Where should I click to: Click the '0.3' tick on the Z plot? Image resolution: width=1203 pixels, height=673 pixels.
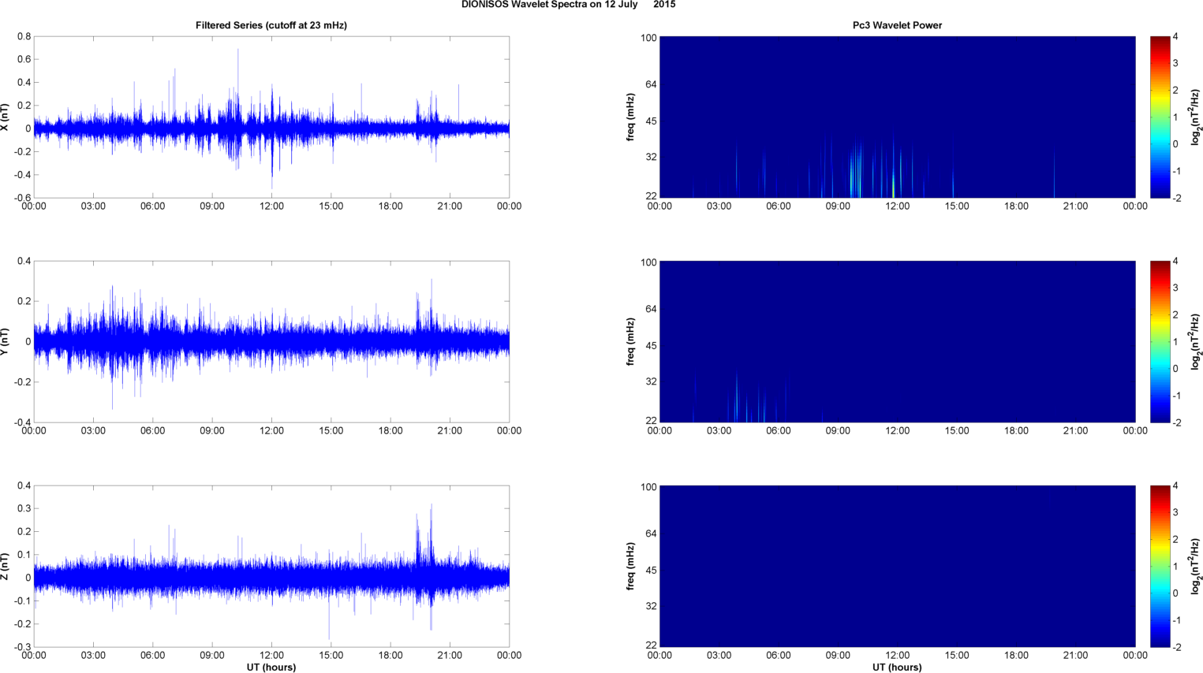pos(24,508)
